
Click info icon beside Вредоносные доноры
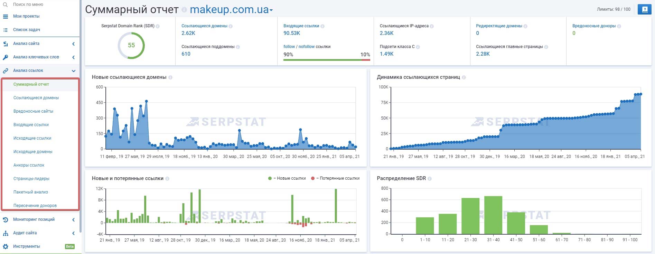click(619, 26)
